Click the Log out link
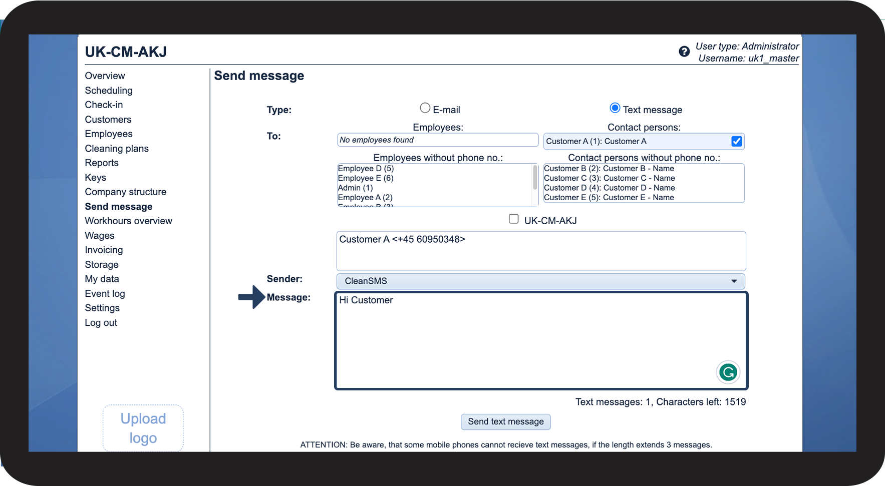This screenshot has width=885, height=486. [101, 323]
